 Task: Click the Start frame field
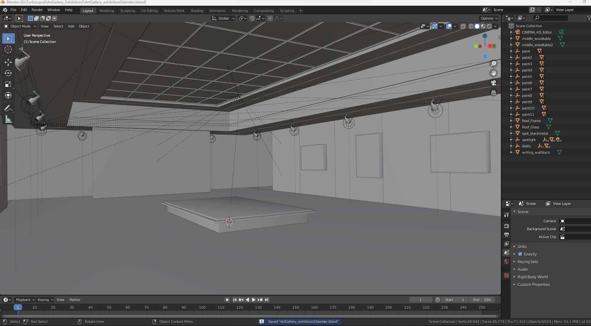click(x=455, y=300)
